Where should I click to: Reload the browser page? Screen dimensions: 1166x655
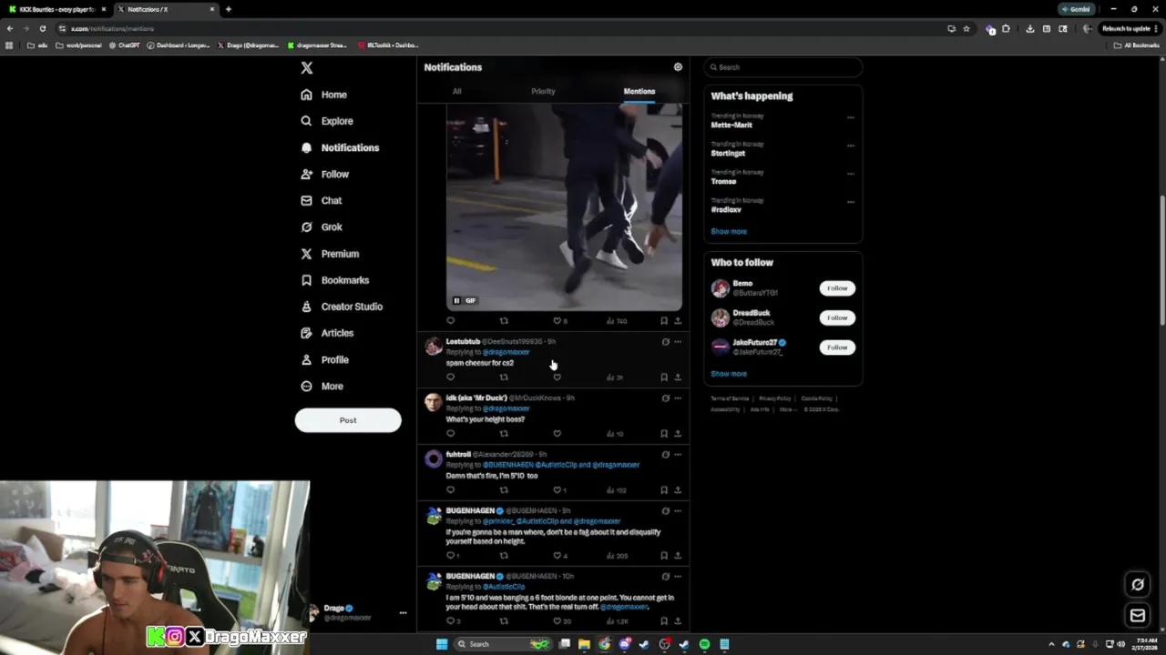(42, 28)
